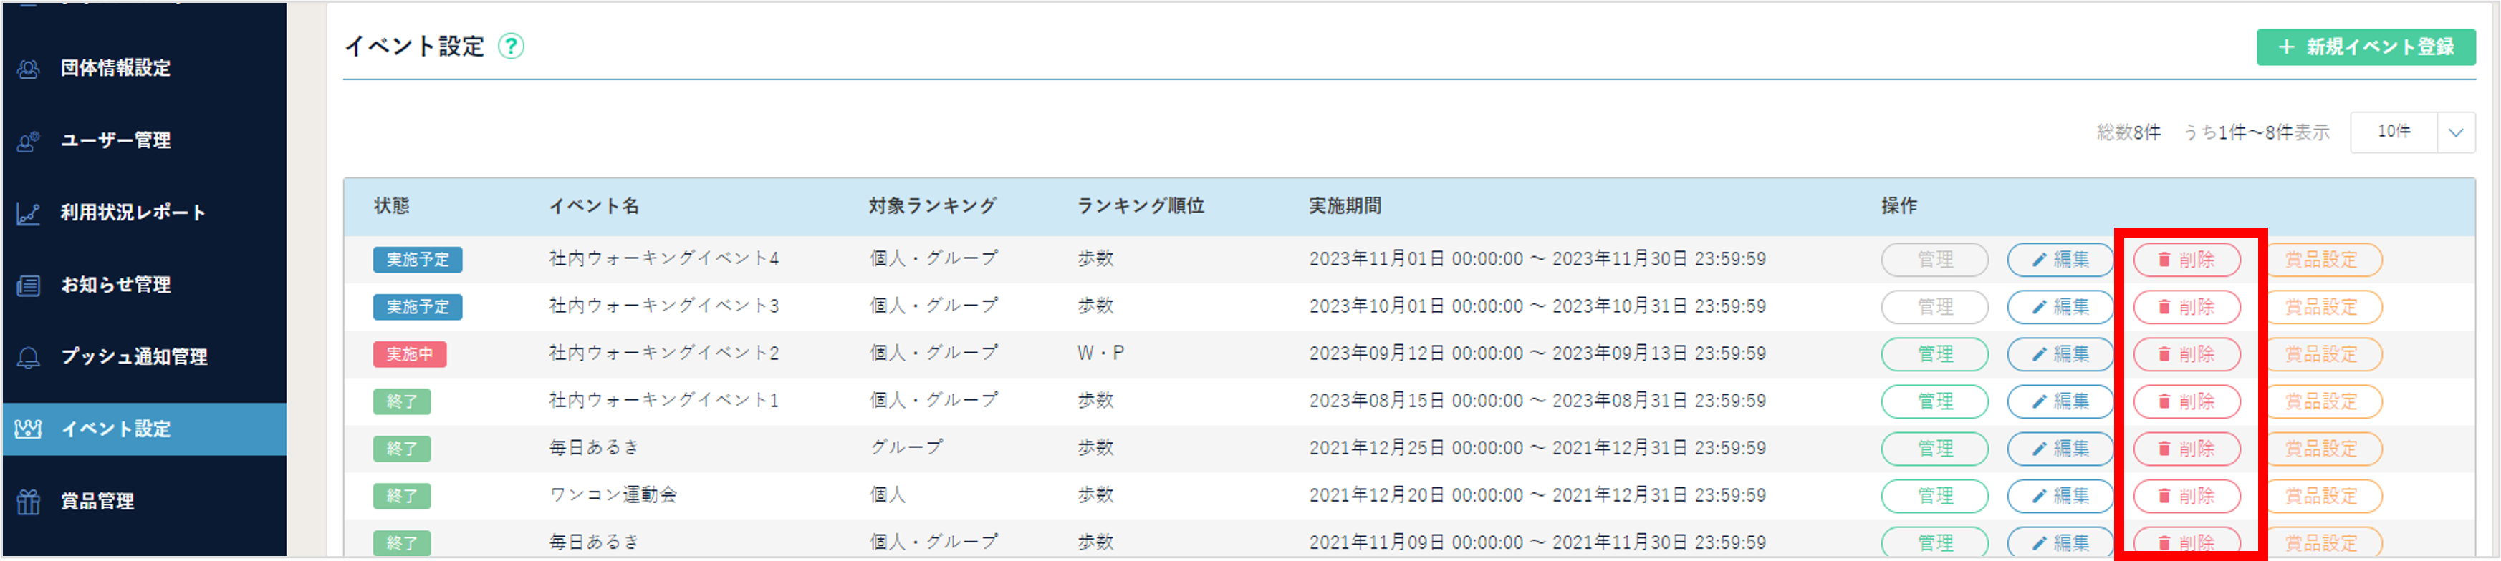Image resolution: width=2501 pixels, height=561 pixels.
Task: Click the help question mark icon
Action: point(511,47)
